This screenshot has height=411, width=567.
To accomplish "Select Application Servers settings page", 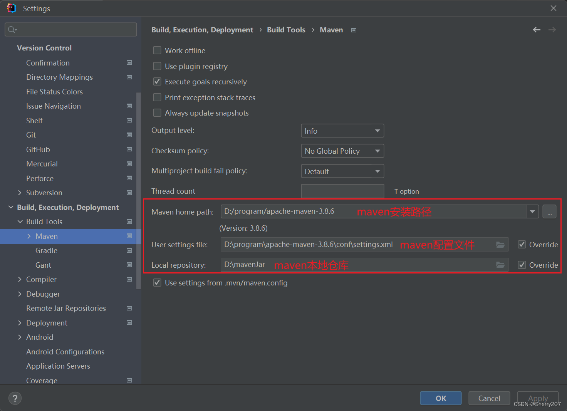I will pos(58,366).
